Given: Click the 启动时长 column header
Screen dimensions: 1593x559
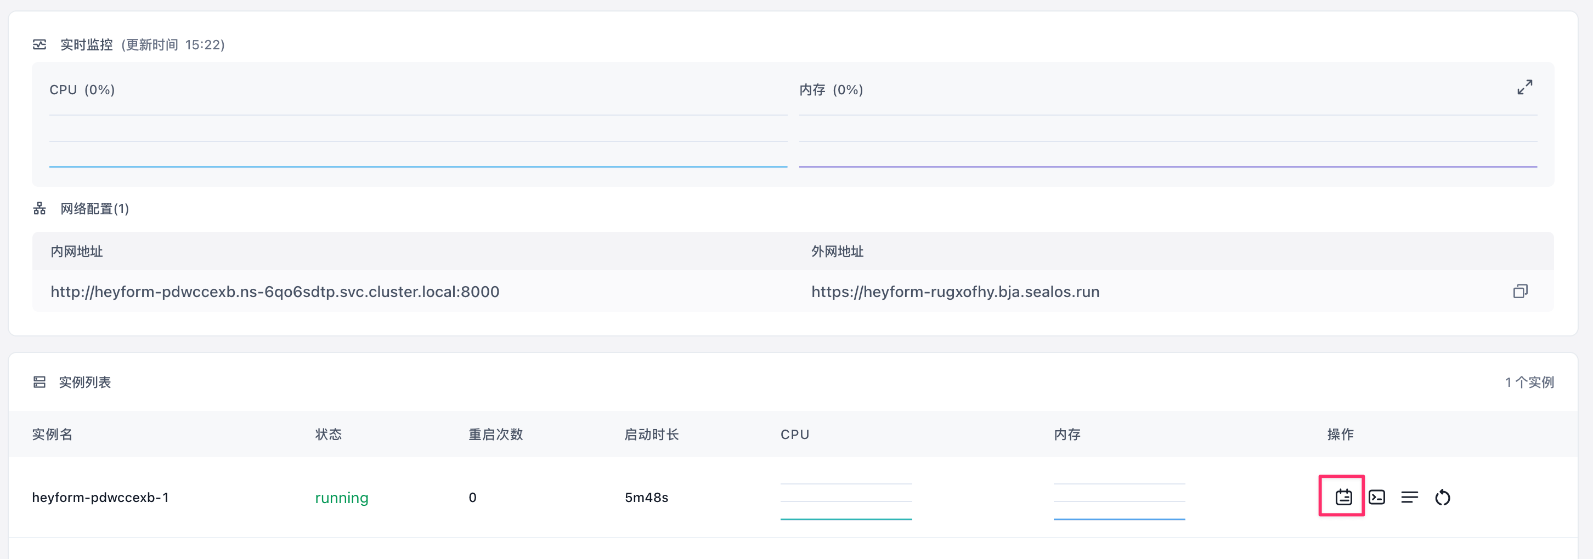Looking at the screenshot, I should pyautogui.click(x=651, y=434).
